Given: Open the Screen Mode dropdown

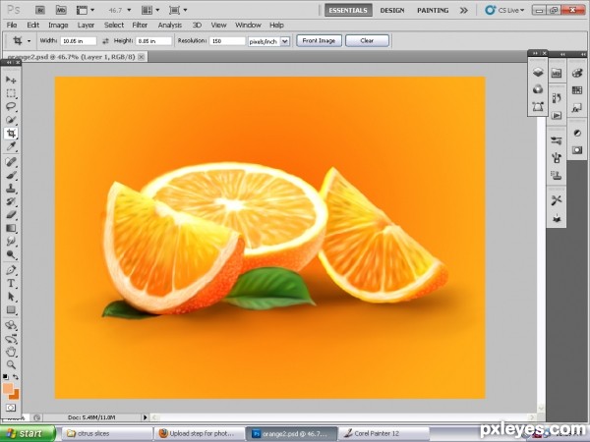Looking at the screenshot, I should point(178,10).
